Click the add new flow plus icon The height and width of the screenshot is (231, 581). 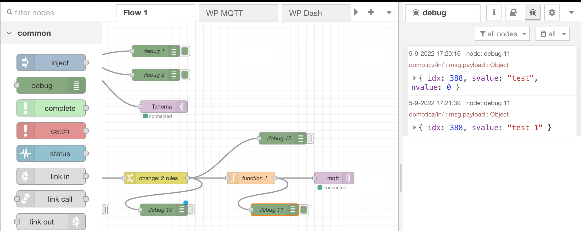[x=371, y=12]
